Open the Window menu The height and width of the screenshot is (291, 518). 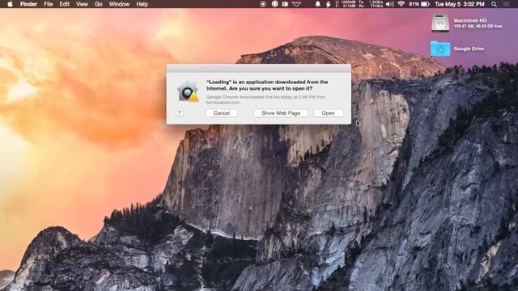click(119, 4)
